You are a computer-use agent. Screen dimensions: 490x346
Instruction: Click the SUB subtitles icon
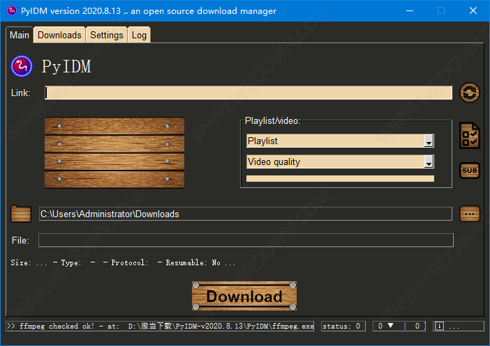point(469,171)
